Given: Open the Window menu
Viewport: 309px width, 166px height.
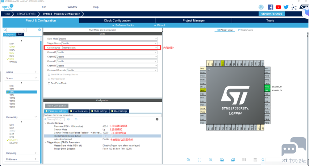Looking at the screenshot, I should point(72,7).
